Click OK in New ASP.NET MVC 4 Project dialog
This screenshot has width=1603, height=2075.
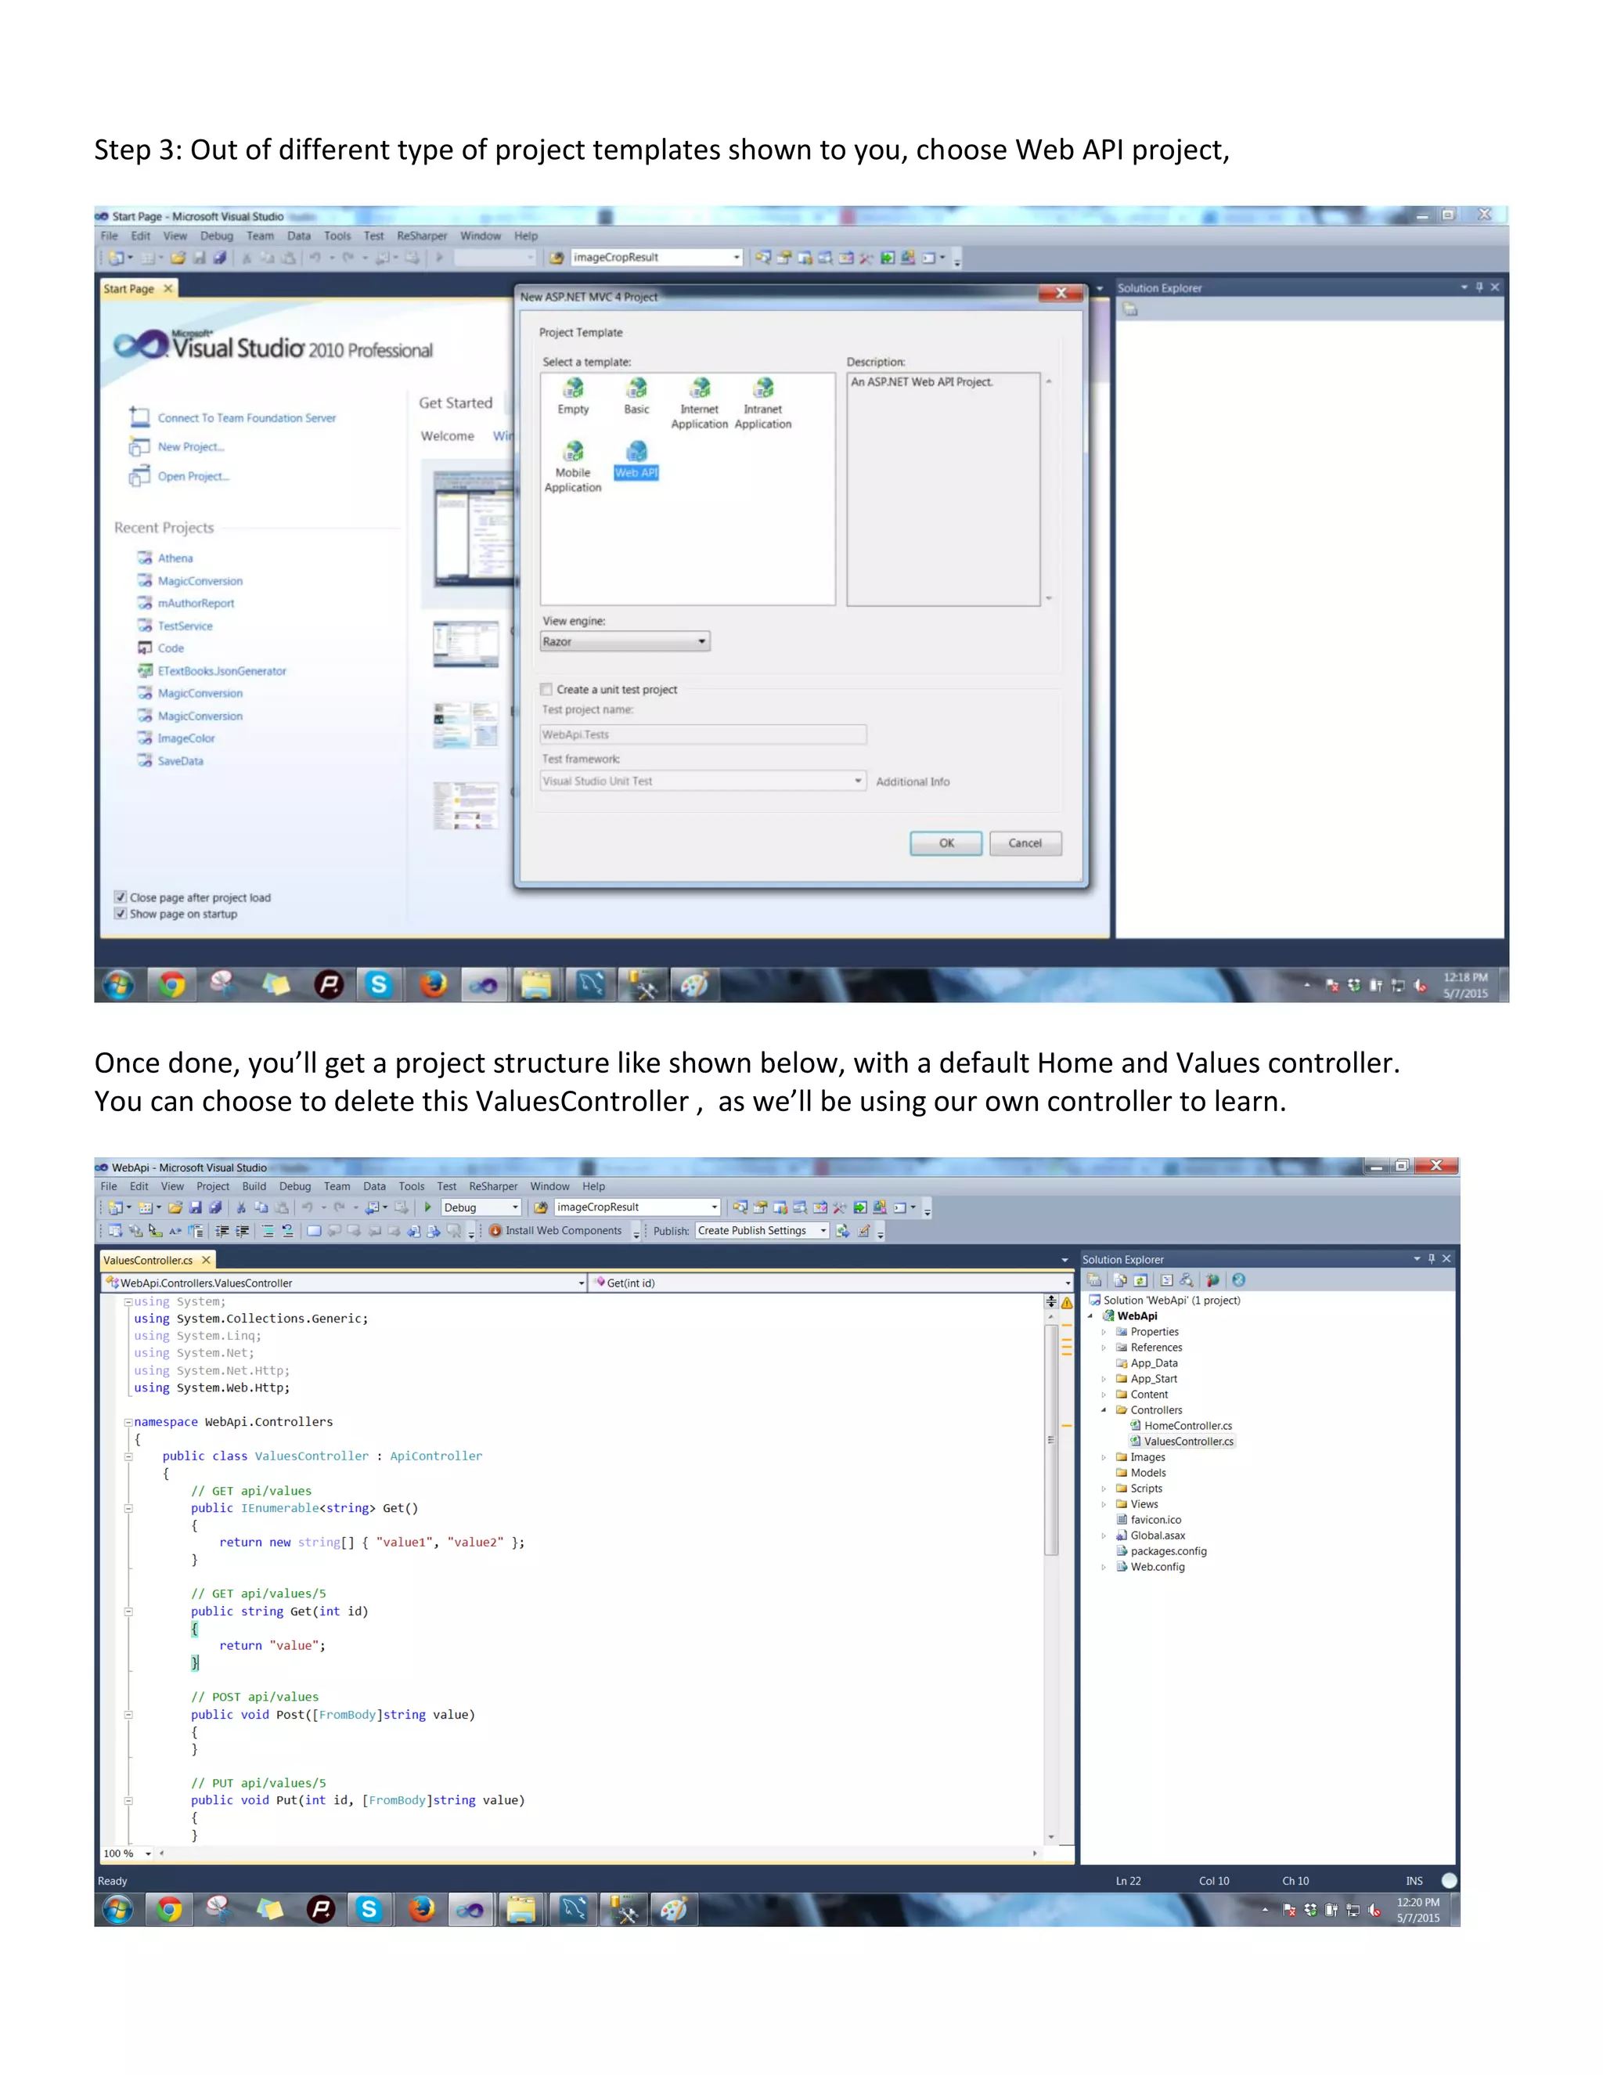[x=946, y=843]
